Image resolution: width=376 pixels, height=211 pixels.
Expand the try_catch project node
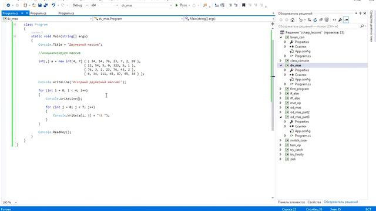click(x=281, y=150)
